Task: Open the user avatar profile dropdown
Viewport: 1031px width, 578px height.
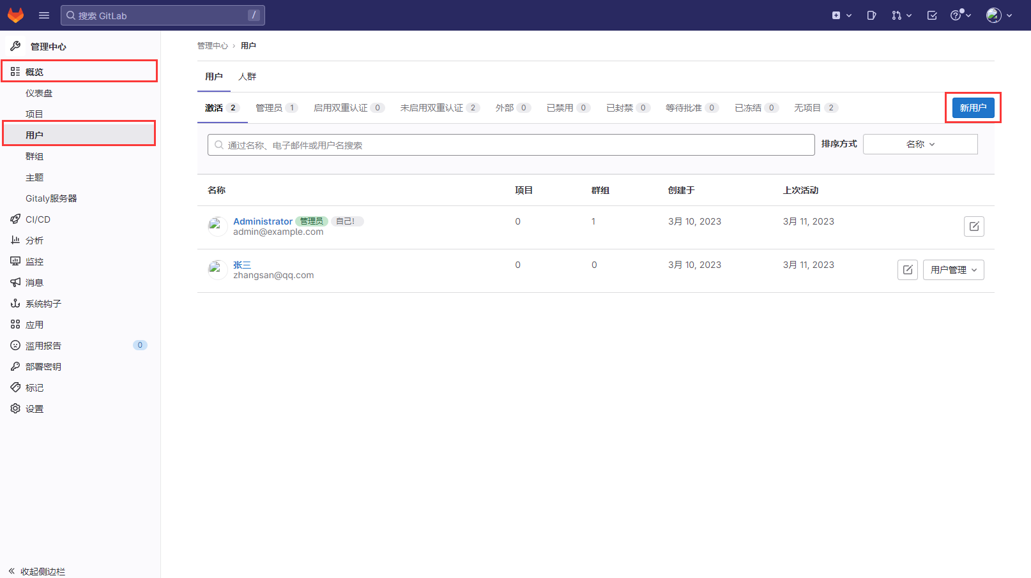Action: (x=999, y=15)
